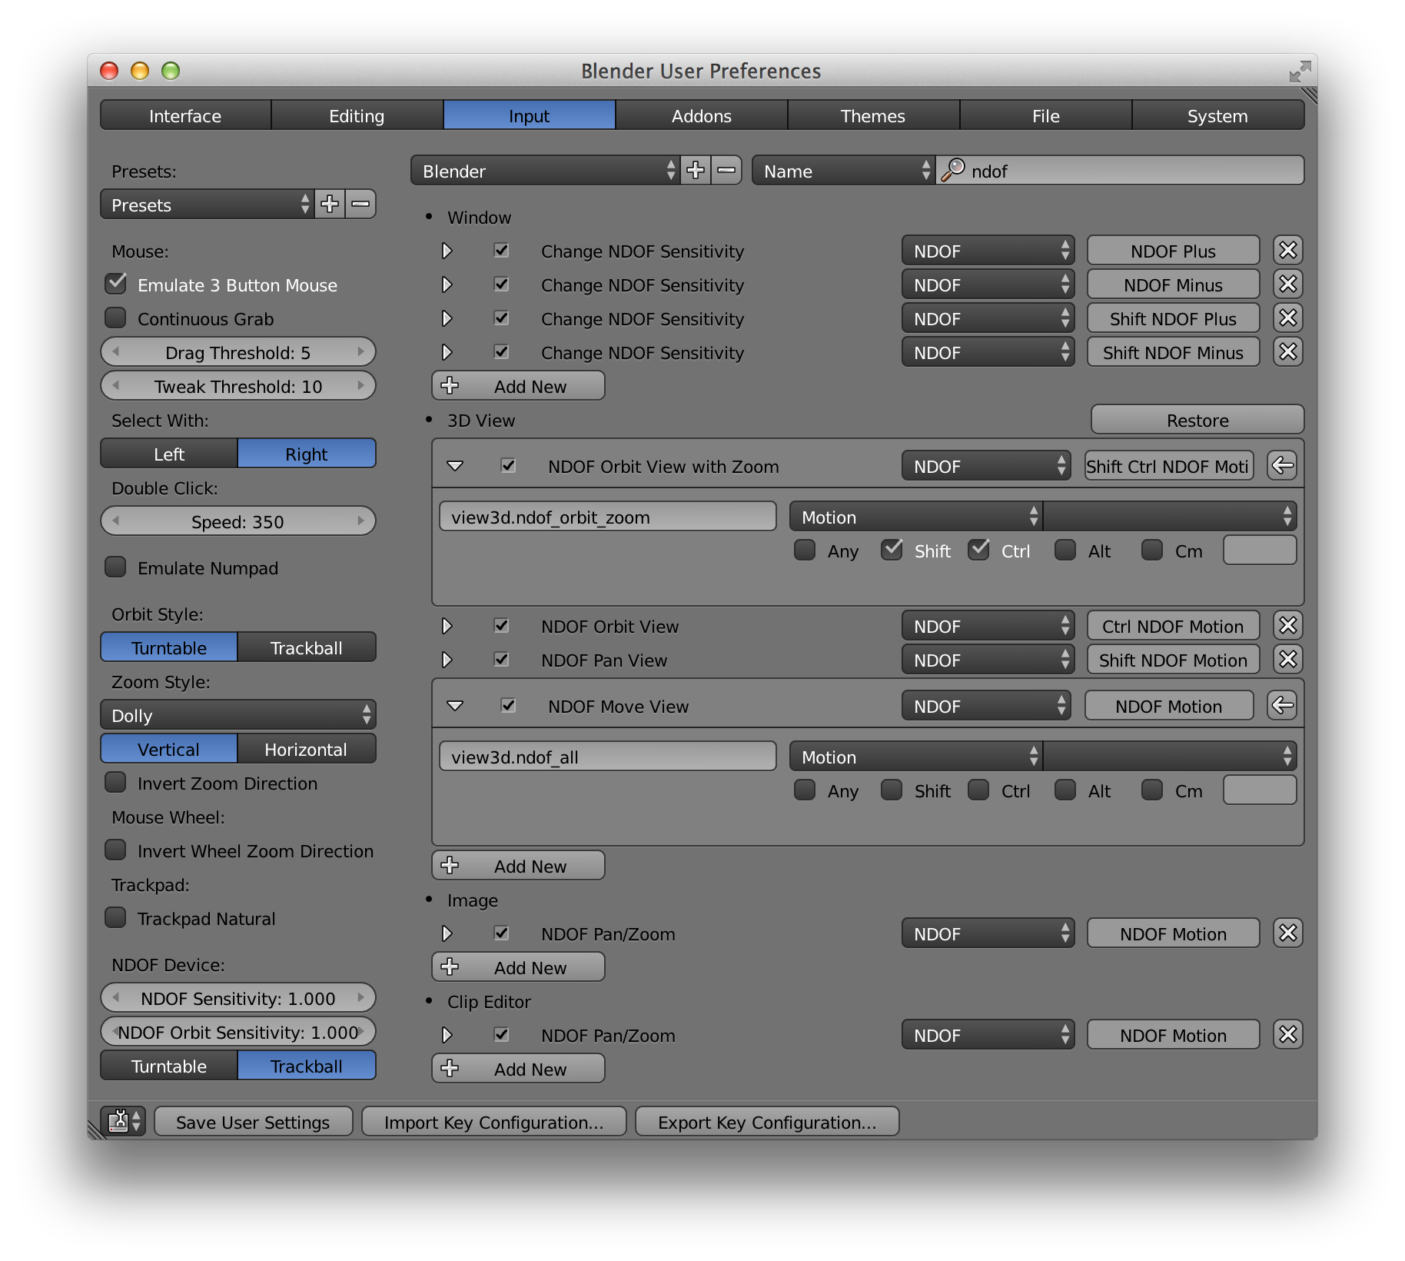1405x1261 pixels.
Task: Decrease Drag Threshold with left arrow
Action: [116, 352]
